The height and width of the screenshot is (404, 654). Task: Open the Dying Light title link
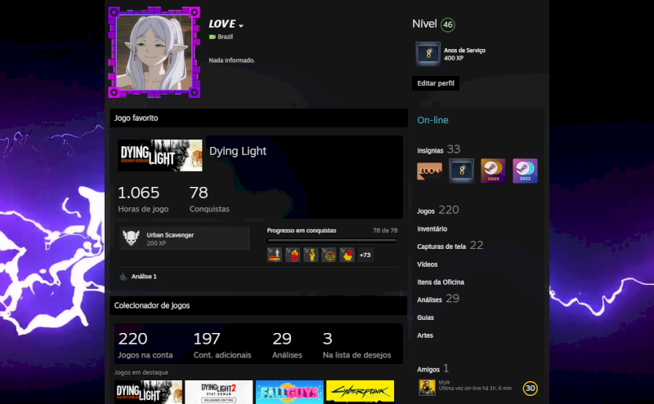pos(237,151)
